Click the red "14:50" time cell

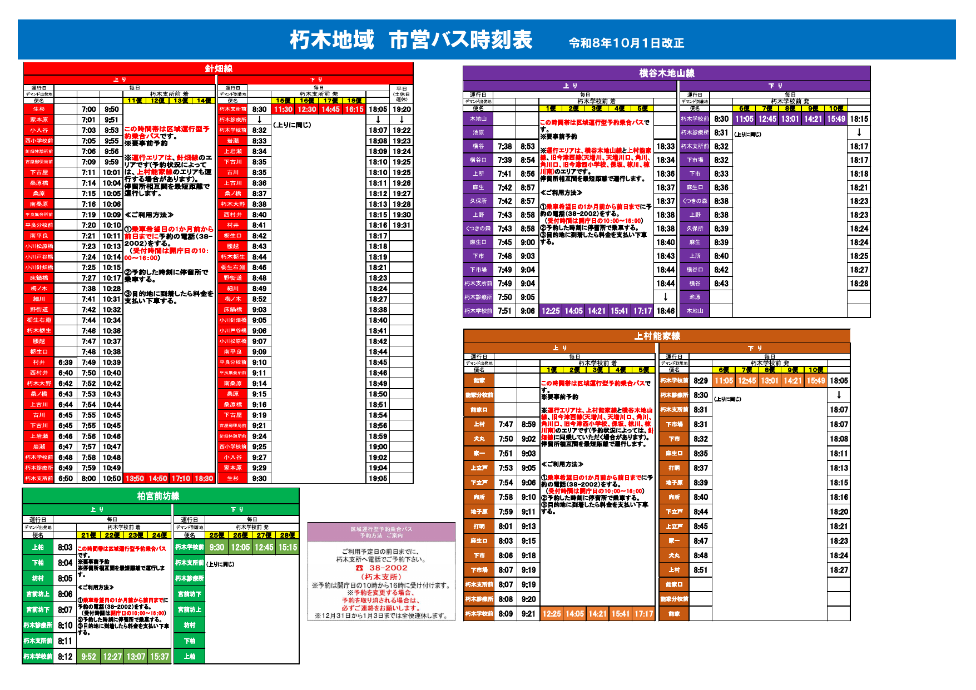pyautogui.click(x=158, y=479)
